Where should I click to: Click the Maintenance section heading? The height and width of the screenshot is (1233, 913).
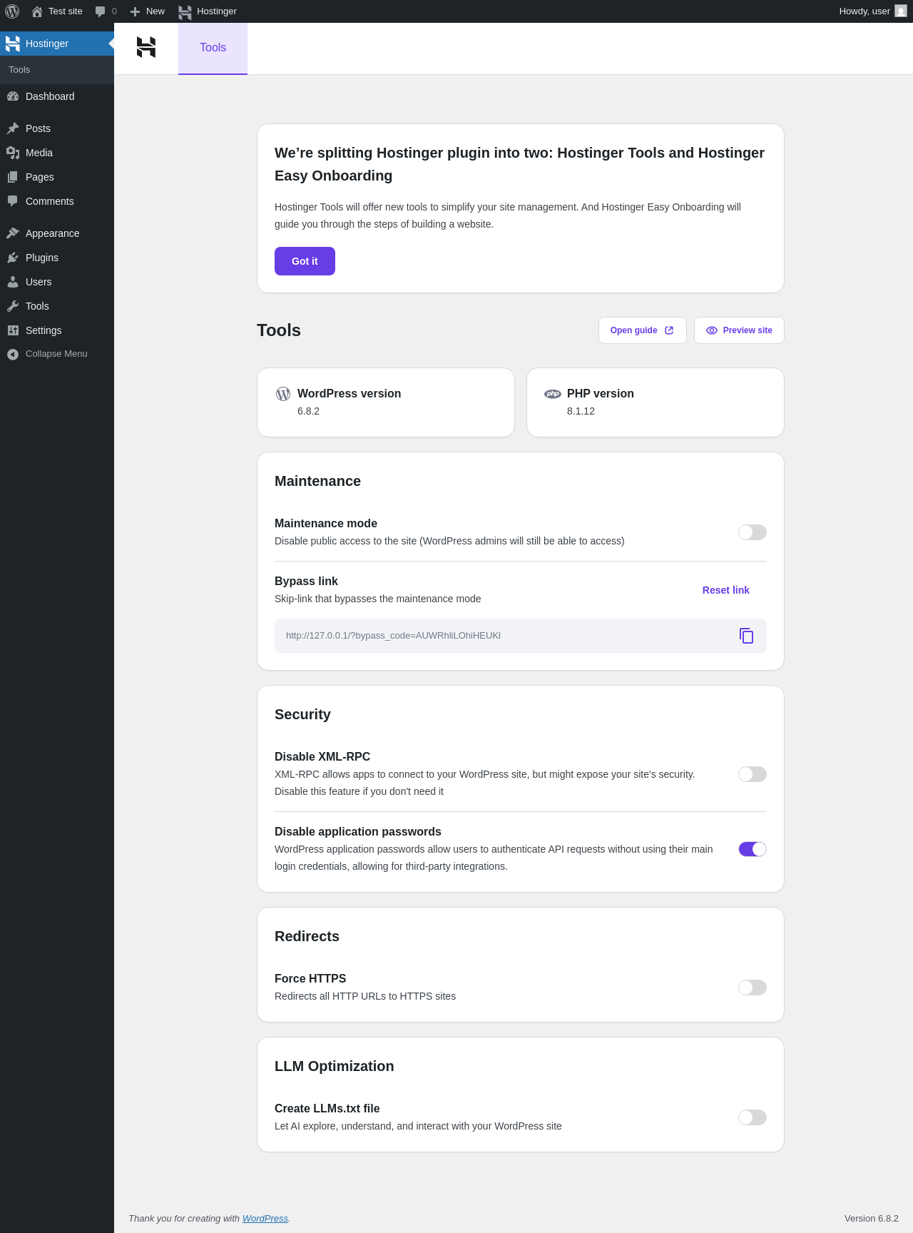317,481
